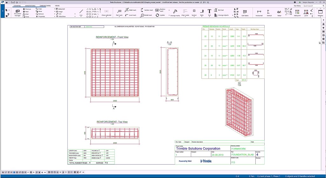Toggle snap to intersection points (X)
The height and width of the screenshot is (178, 326).
[x=60, y=172]
